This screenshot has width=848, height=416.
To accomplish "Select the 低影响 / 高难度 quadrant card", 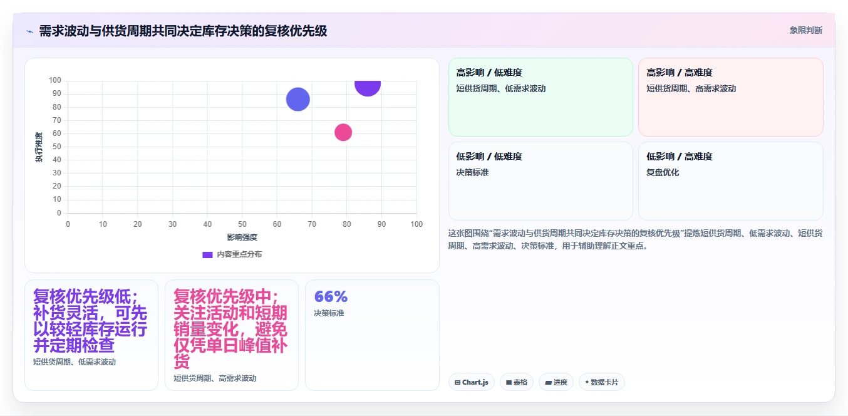I will [x=730, y=181].
